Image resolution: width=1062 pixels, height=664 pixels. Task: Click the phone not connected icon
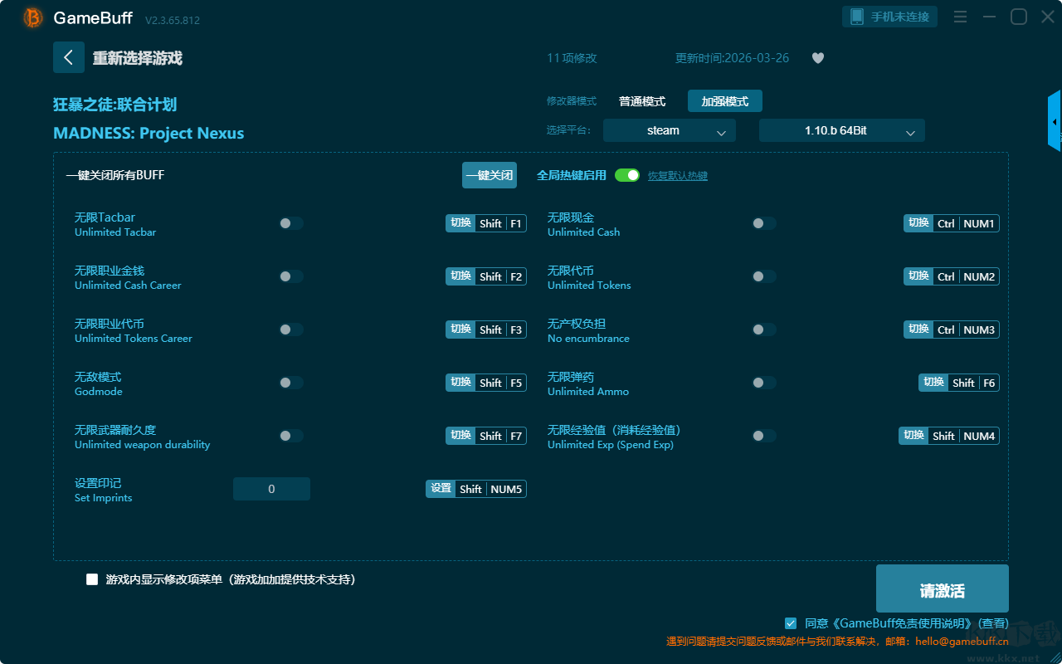856,17
